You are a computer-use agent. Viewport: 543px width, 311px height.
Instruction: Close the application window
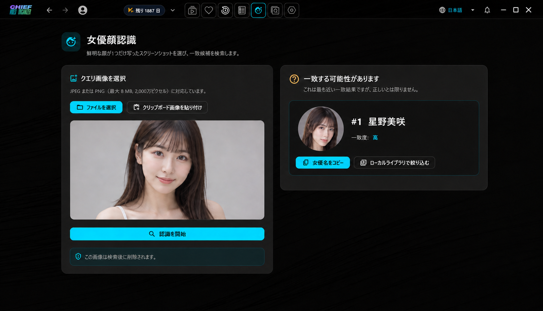point(529,10)
